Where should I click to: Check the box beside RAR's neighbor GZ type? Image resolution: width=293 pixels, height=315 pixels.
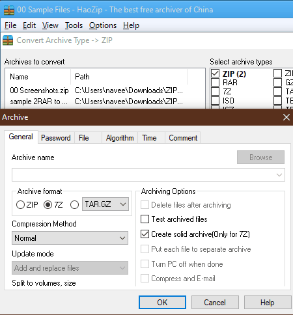pos(277,83)
